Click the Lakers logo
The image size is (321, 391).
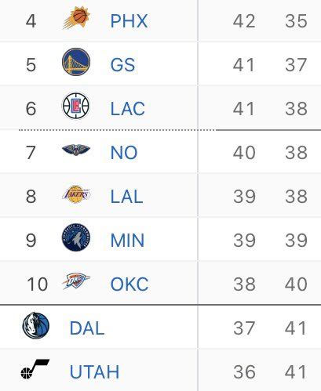pos(76,194)
